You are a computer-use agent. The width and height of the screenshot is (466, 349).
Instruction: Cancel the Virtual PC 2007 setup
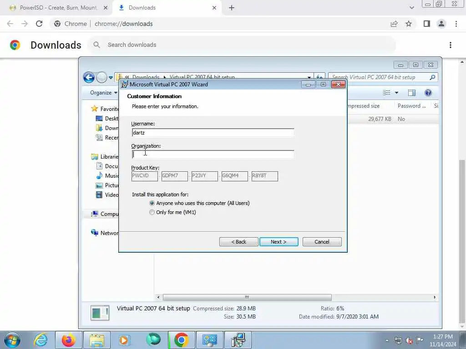coord(322,242)
